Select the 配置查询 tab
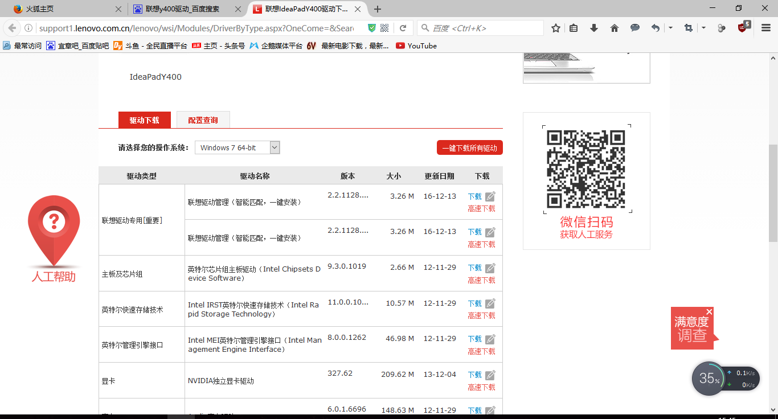Viewport: 778px width, 419px height. coord(203,120)
